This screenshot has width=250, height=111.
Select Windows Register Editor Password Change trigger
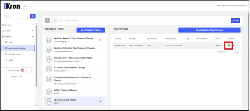tap(75, 40)
